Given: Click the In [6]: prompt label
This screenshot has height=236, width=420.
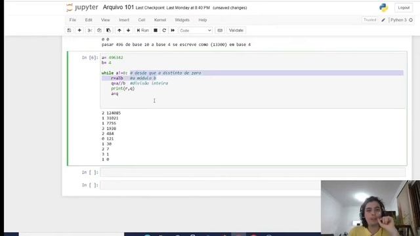Looking at the screenshot, I should (90, 58).
